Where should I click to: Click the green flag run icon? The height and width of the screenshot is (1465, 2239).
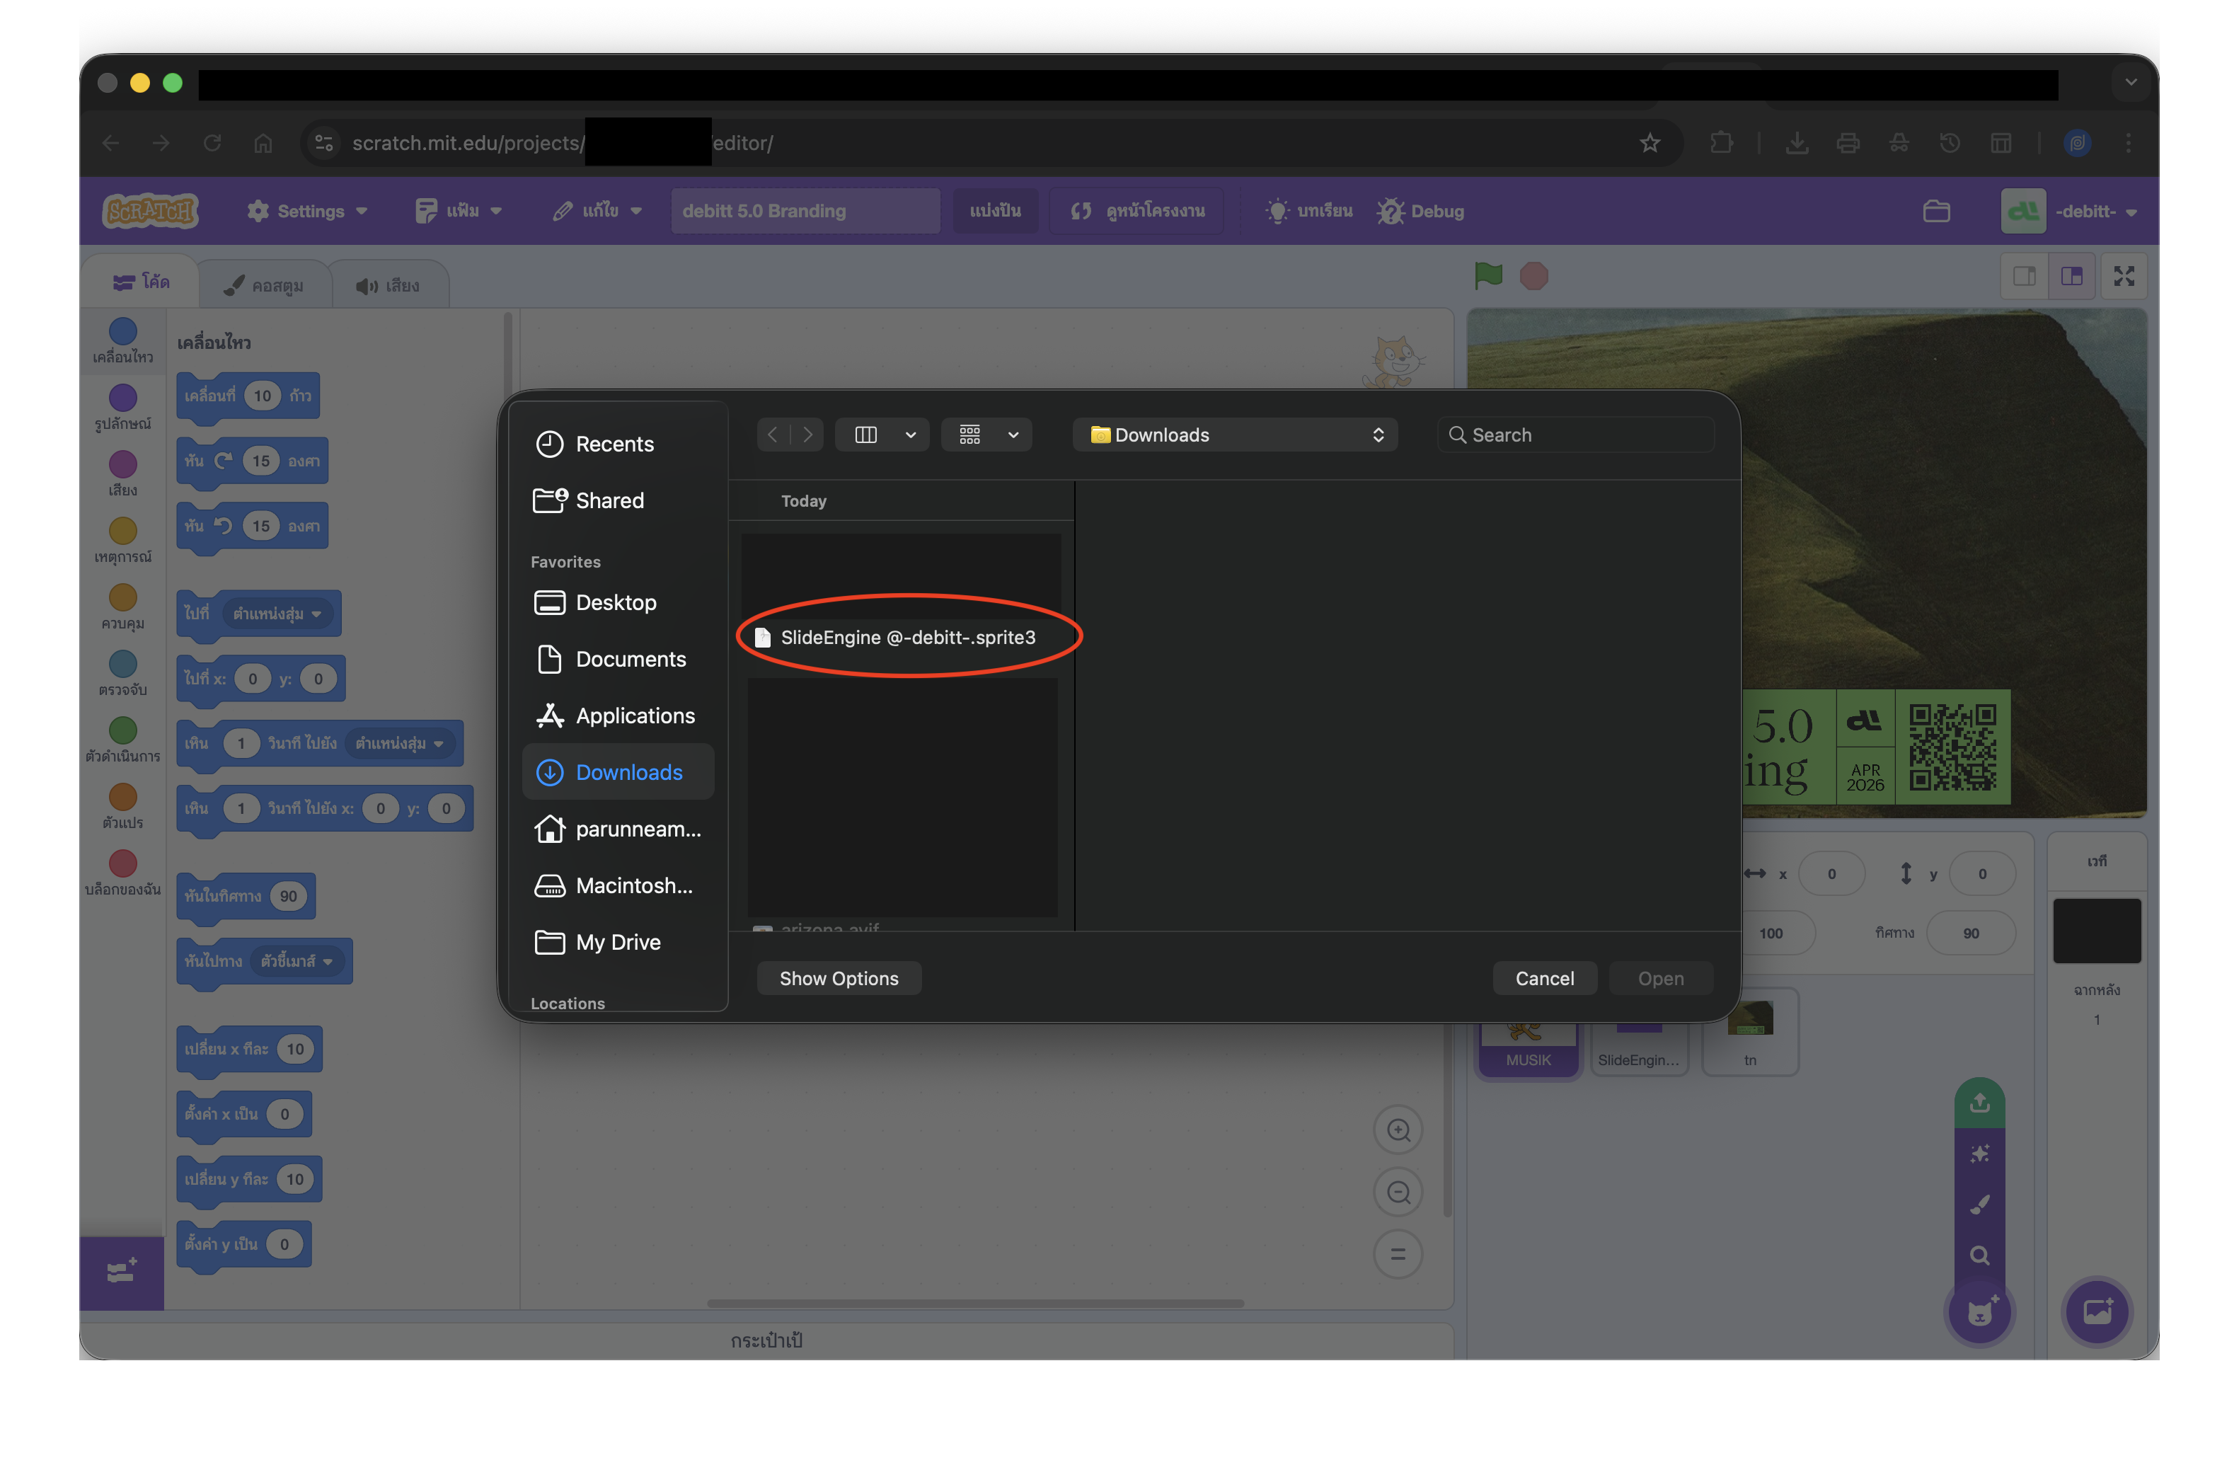pos(1488,276)
